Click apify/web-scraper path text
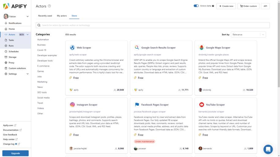 (78, 55)
